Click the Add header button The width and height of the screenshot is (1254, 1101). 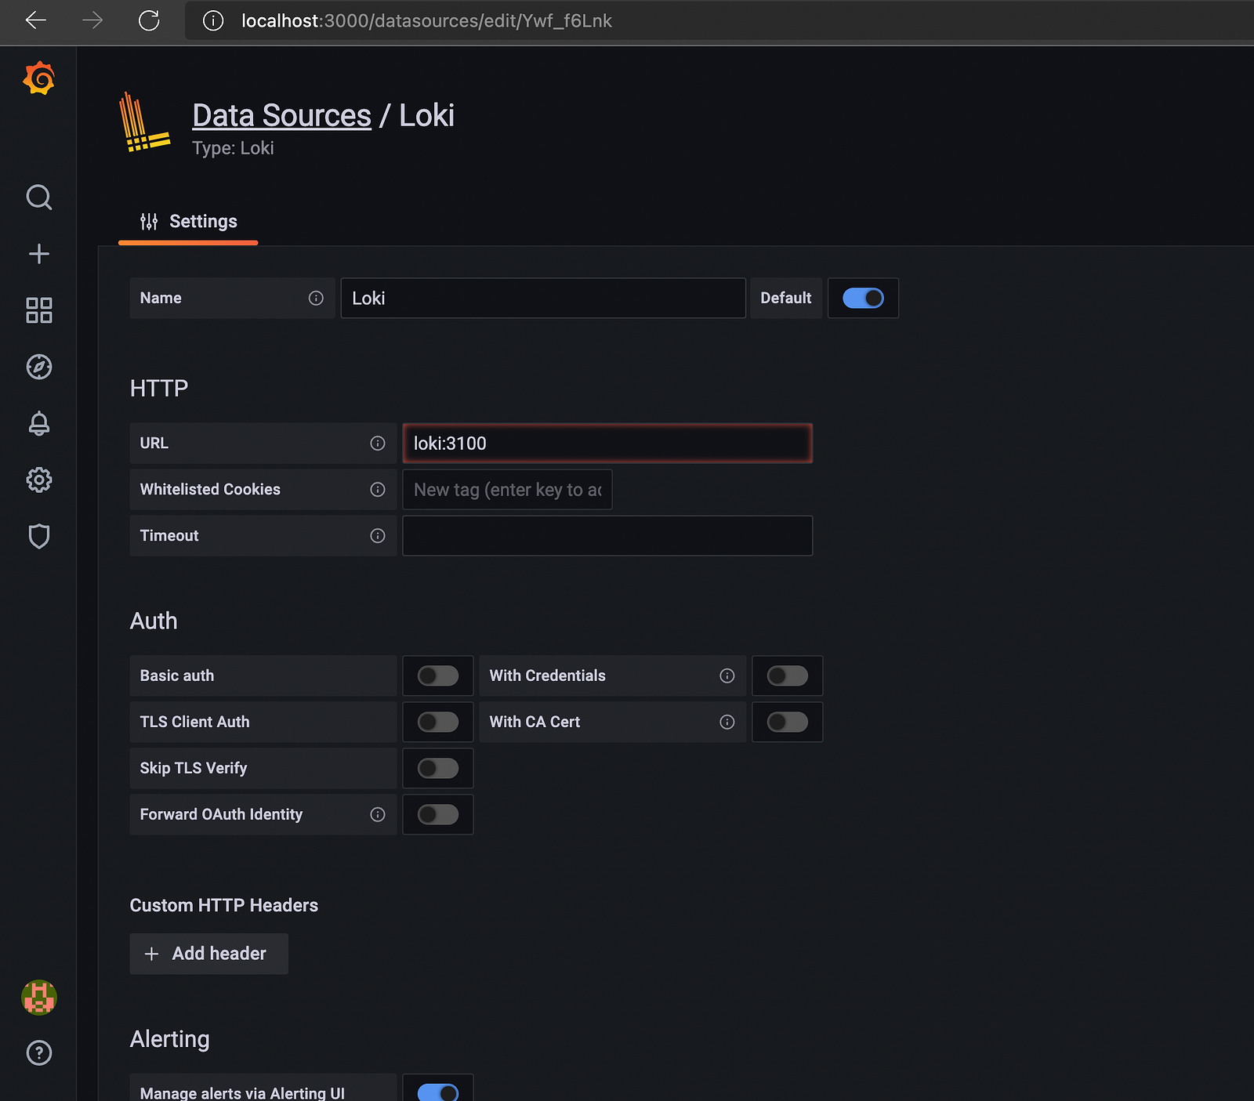209,954
